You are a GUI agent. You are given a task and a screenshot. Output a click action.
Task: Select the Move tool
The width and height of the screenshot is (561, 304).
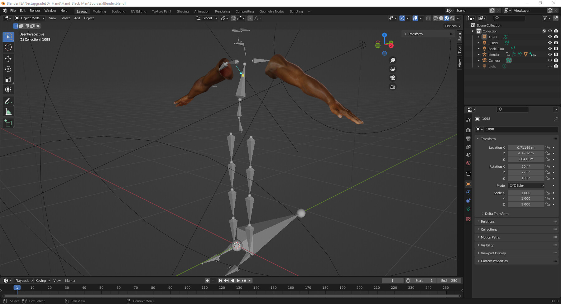click(x=8, y=59)
